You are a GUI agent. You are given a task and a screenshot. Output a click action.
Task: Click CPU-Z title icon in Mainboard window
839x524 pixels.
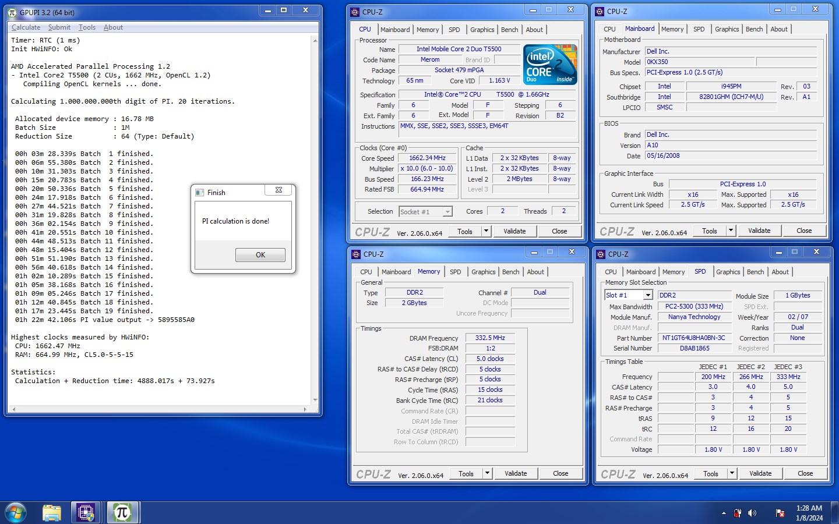pyautogui.click(x=600, y=11)
